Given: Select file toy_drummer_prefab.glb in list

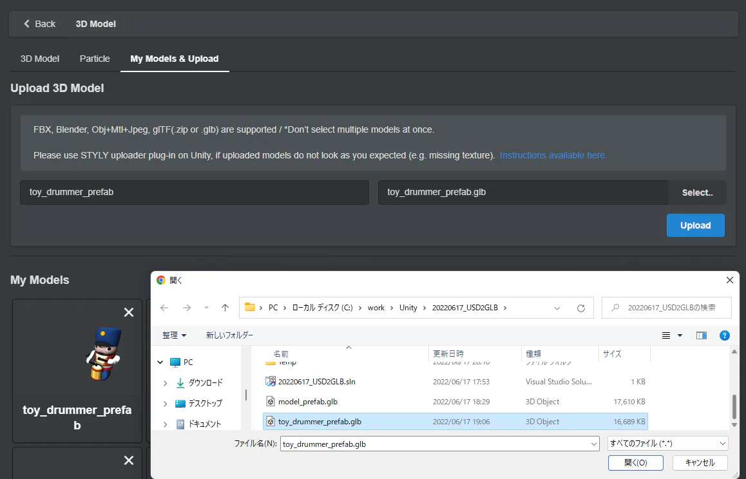Looking at the screenshot, I should pyautogui.click(x=455, y=422).
